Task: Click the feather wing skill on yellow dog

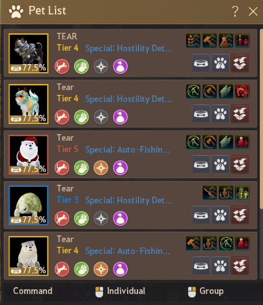Action: pyautogui.click(x=226, y=91)
